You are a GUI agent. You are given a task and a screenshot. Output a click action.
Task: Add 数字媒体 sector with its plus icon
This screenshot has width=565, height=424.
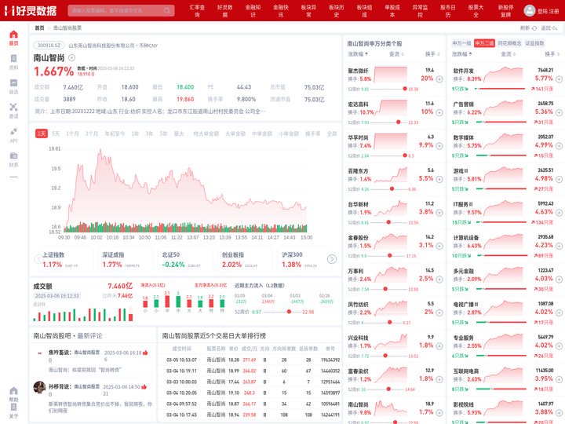point(559,146)
